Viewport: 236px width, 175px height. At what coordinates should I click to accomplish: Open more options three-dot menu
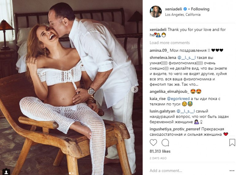click(x=232, y=171)
